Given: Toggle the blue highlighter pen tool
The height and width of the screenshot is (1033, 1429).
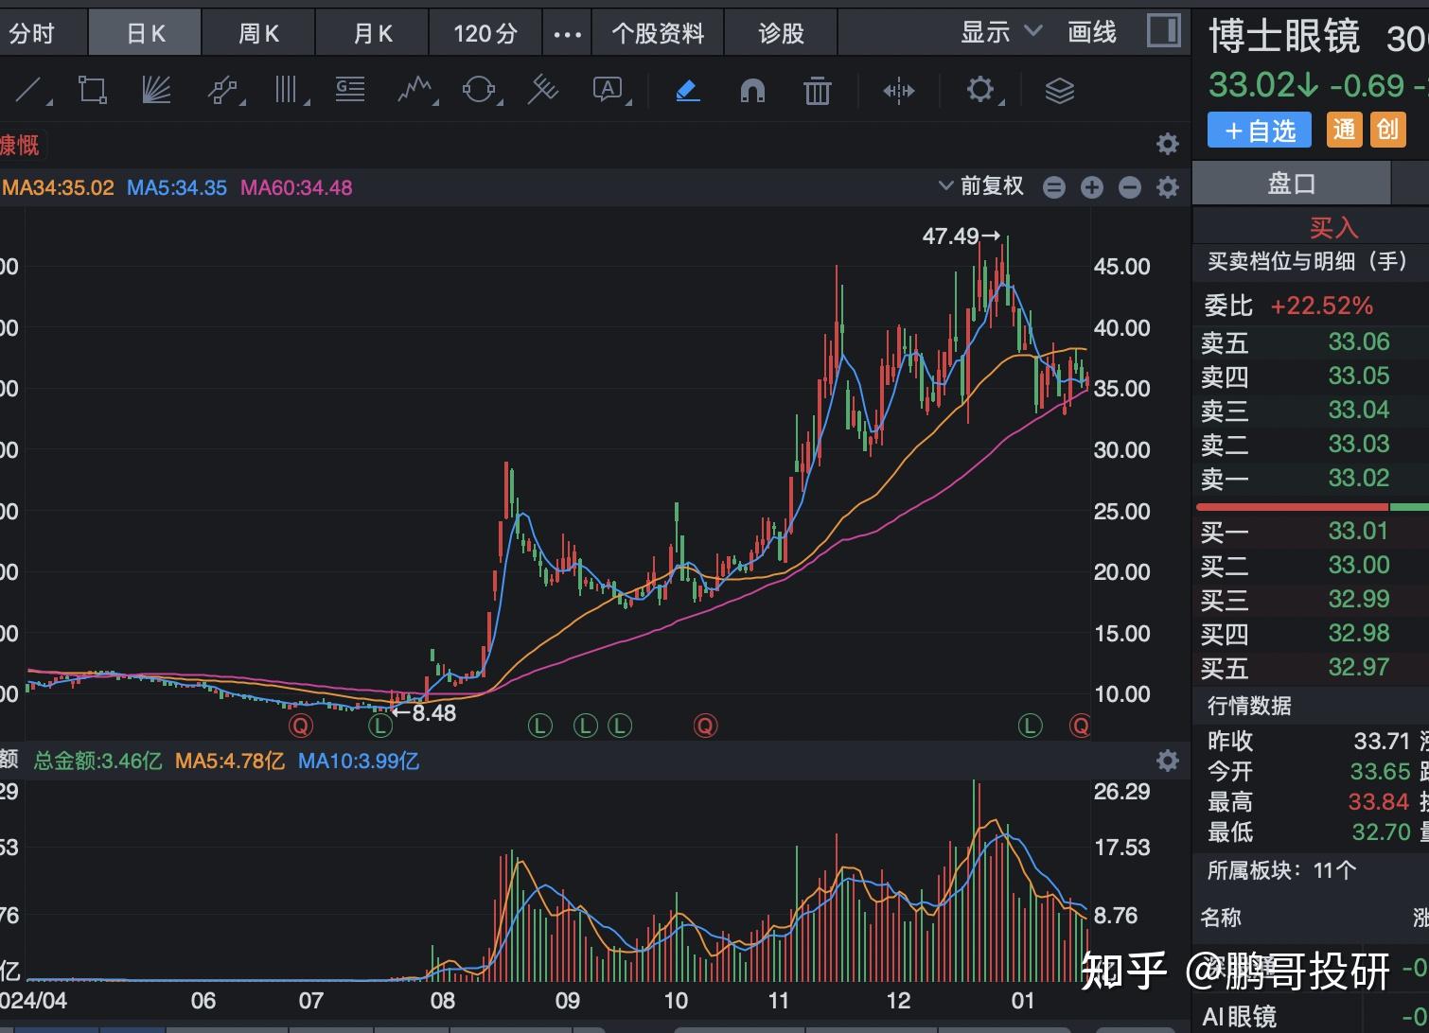Looking at the screenshot, I should tap(688, 91).
